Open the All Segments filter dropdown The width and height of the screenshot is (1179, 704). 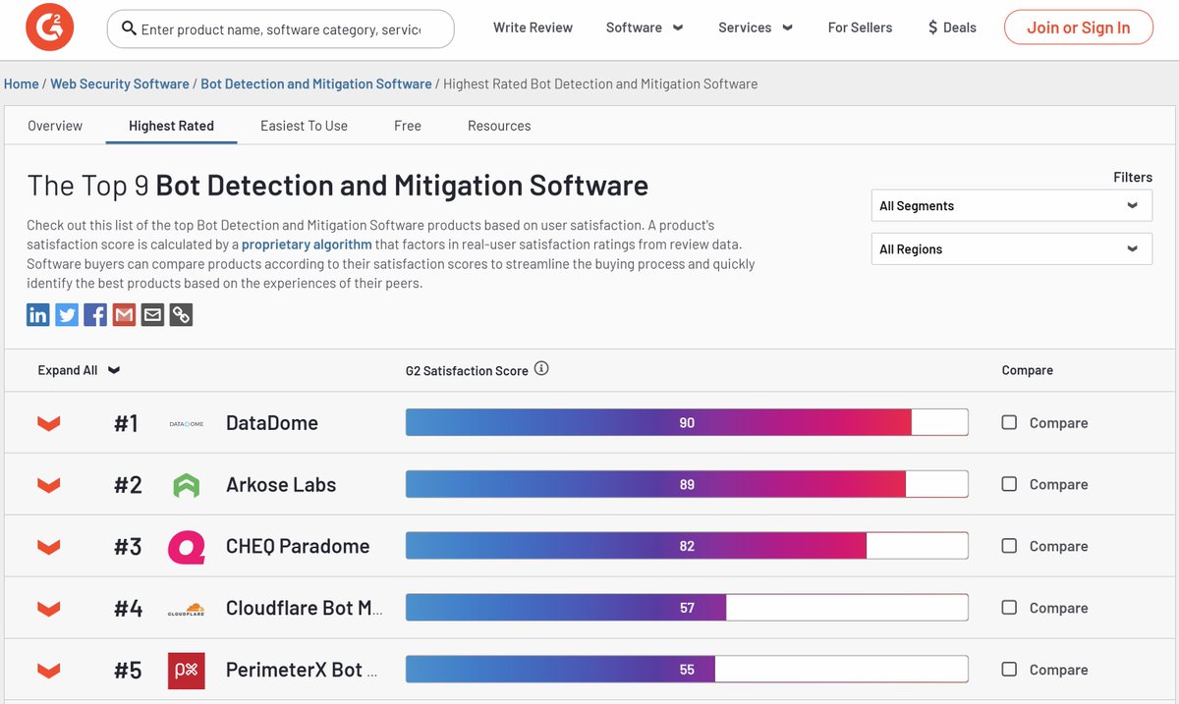click(1012, 206)
